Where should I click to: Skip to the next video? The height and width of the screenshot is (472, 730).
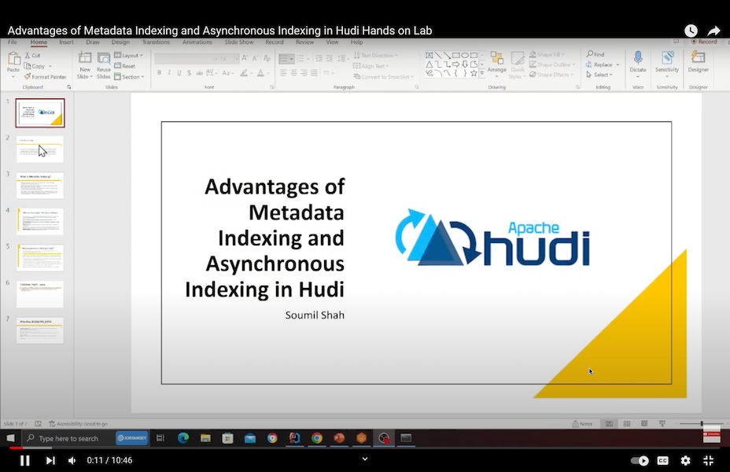50,460
